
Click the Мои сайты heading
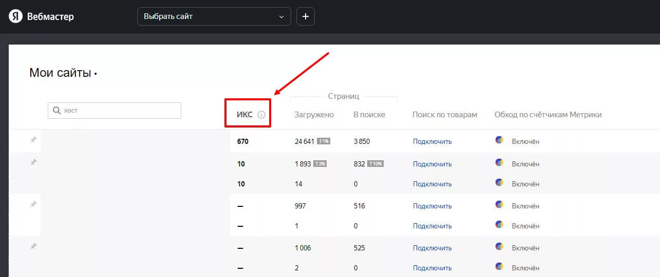61,73
